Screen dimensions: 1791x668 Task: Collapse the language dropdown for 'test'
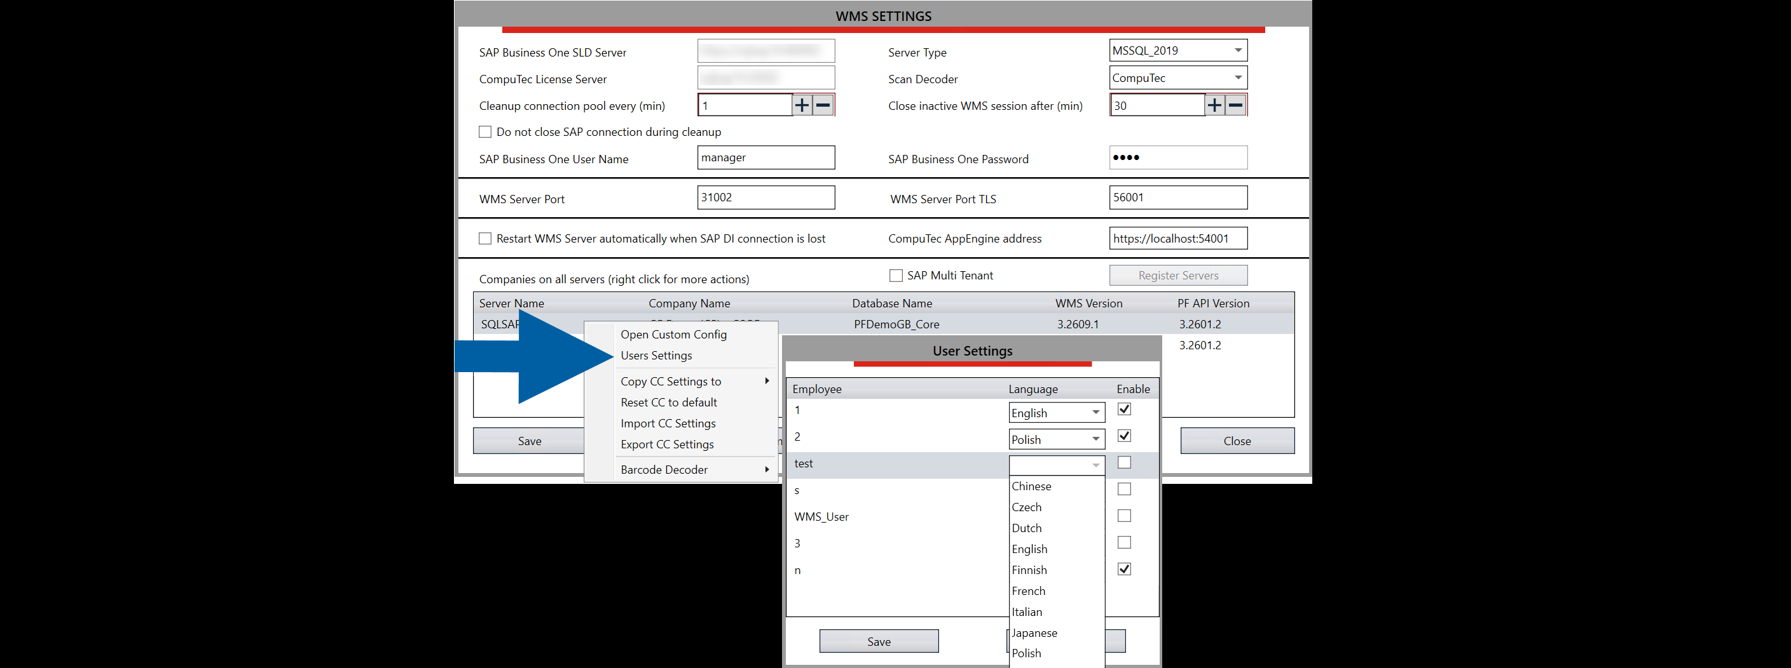click(x=1057, y=465)
